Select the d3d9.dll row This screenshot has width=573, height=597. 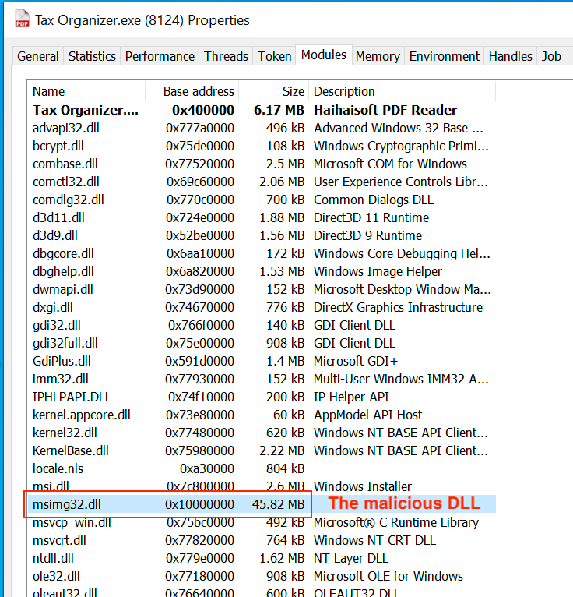click(x=262, y=235)
